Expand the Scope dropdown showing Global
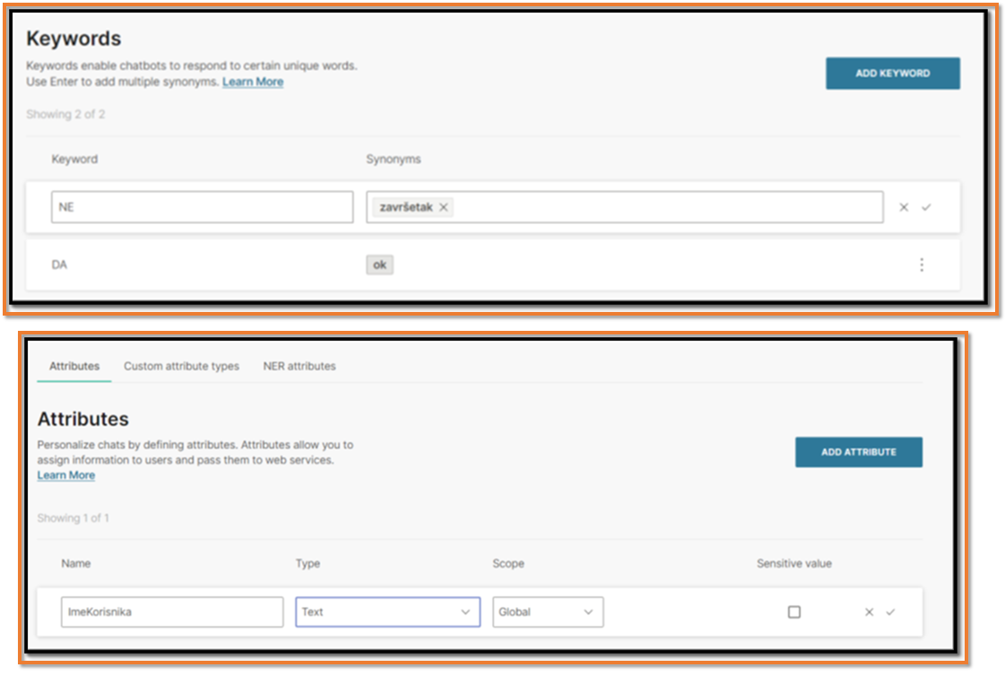 pyautogui.click(x=547, y=612)
